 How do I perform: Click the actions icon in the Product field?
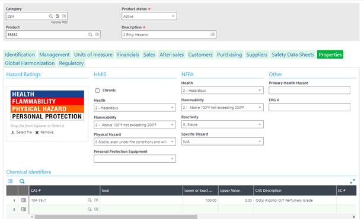pos(97,34)
